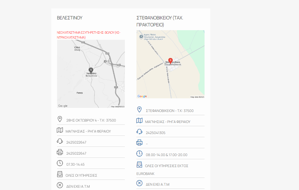
Task: Click the location pin icon for Velestino address
Action: tap(60, 119)
